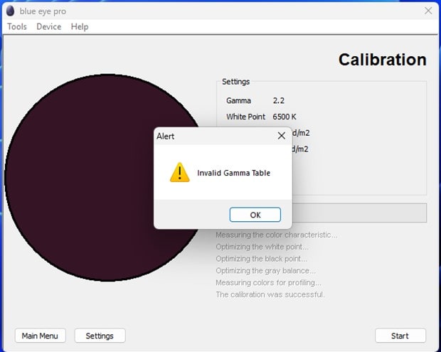Screen dimensions: 441x352
Task: Click the Calibration page heading
Action: click(382, 60)
